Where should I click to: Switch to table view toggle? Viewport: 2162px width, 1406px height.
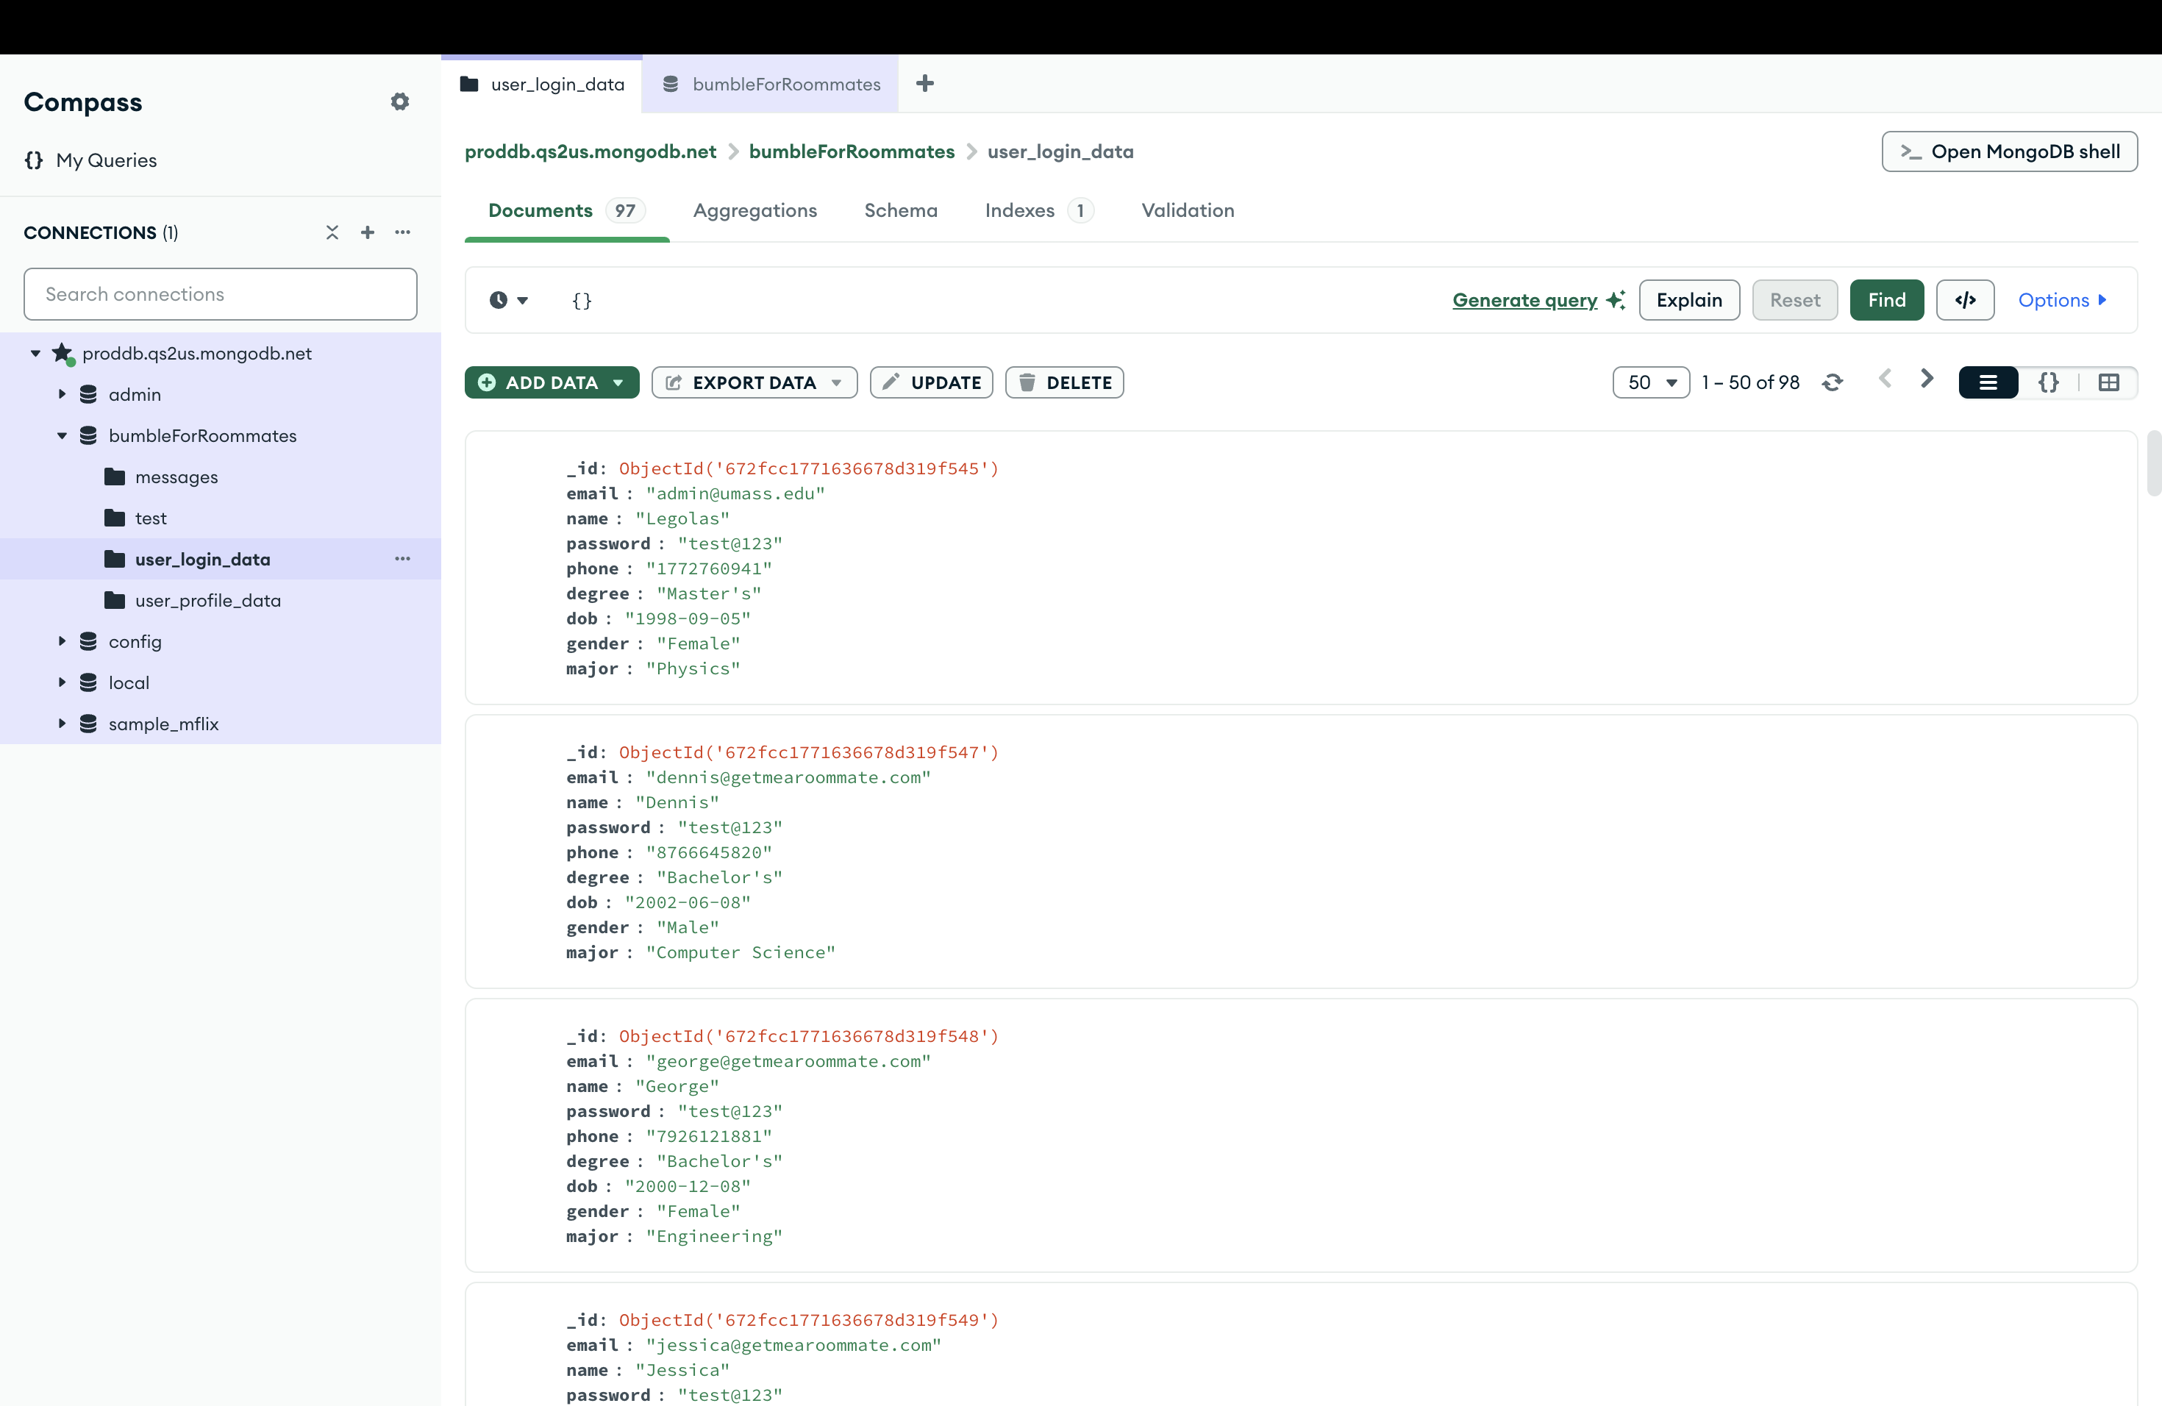coord(2108,382)
